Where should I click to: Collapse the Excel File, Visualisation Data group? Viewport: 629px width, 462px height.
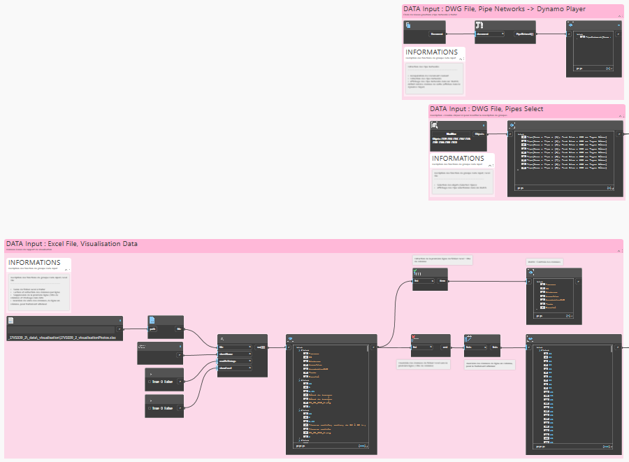(x=619, y=251)
